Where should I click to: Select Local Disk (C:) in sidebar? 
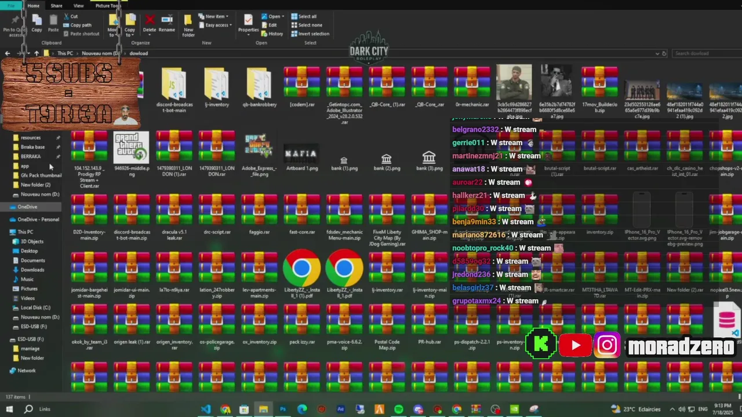35,308
